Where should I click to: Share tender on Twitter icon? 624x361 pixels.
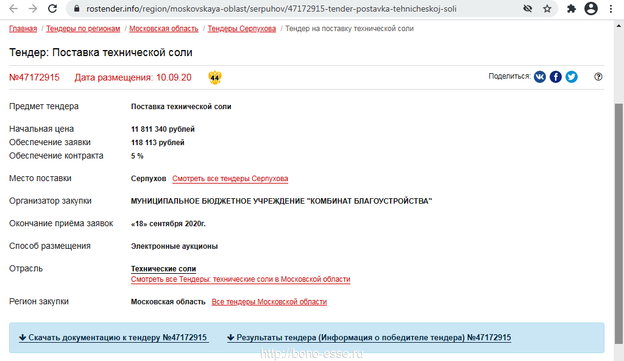point(572,77)
